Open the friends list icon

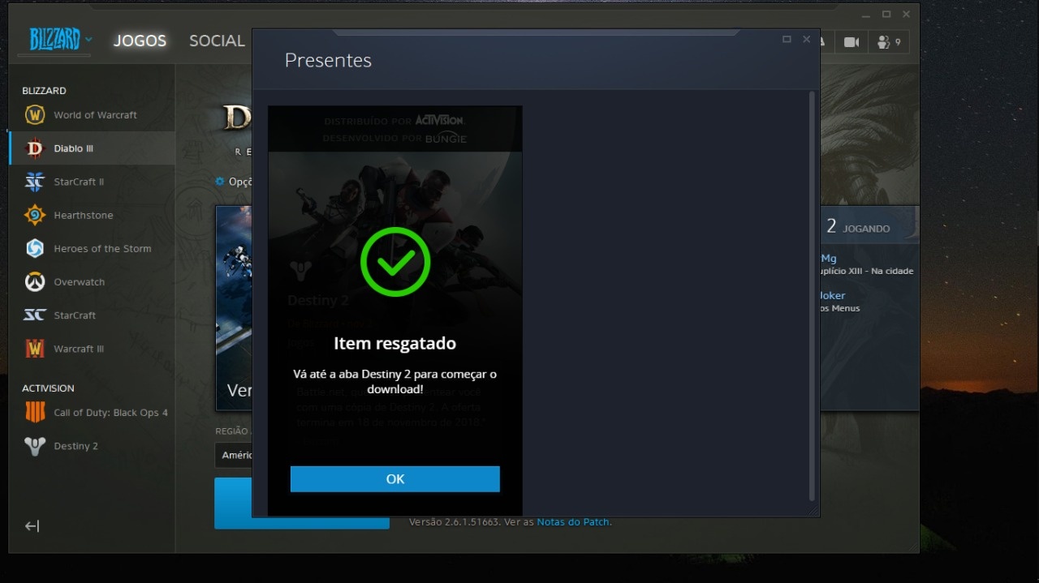[888, 42]
